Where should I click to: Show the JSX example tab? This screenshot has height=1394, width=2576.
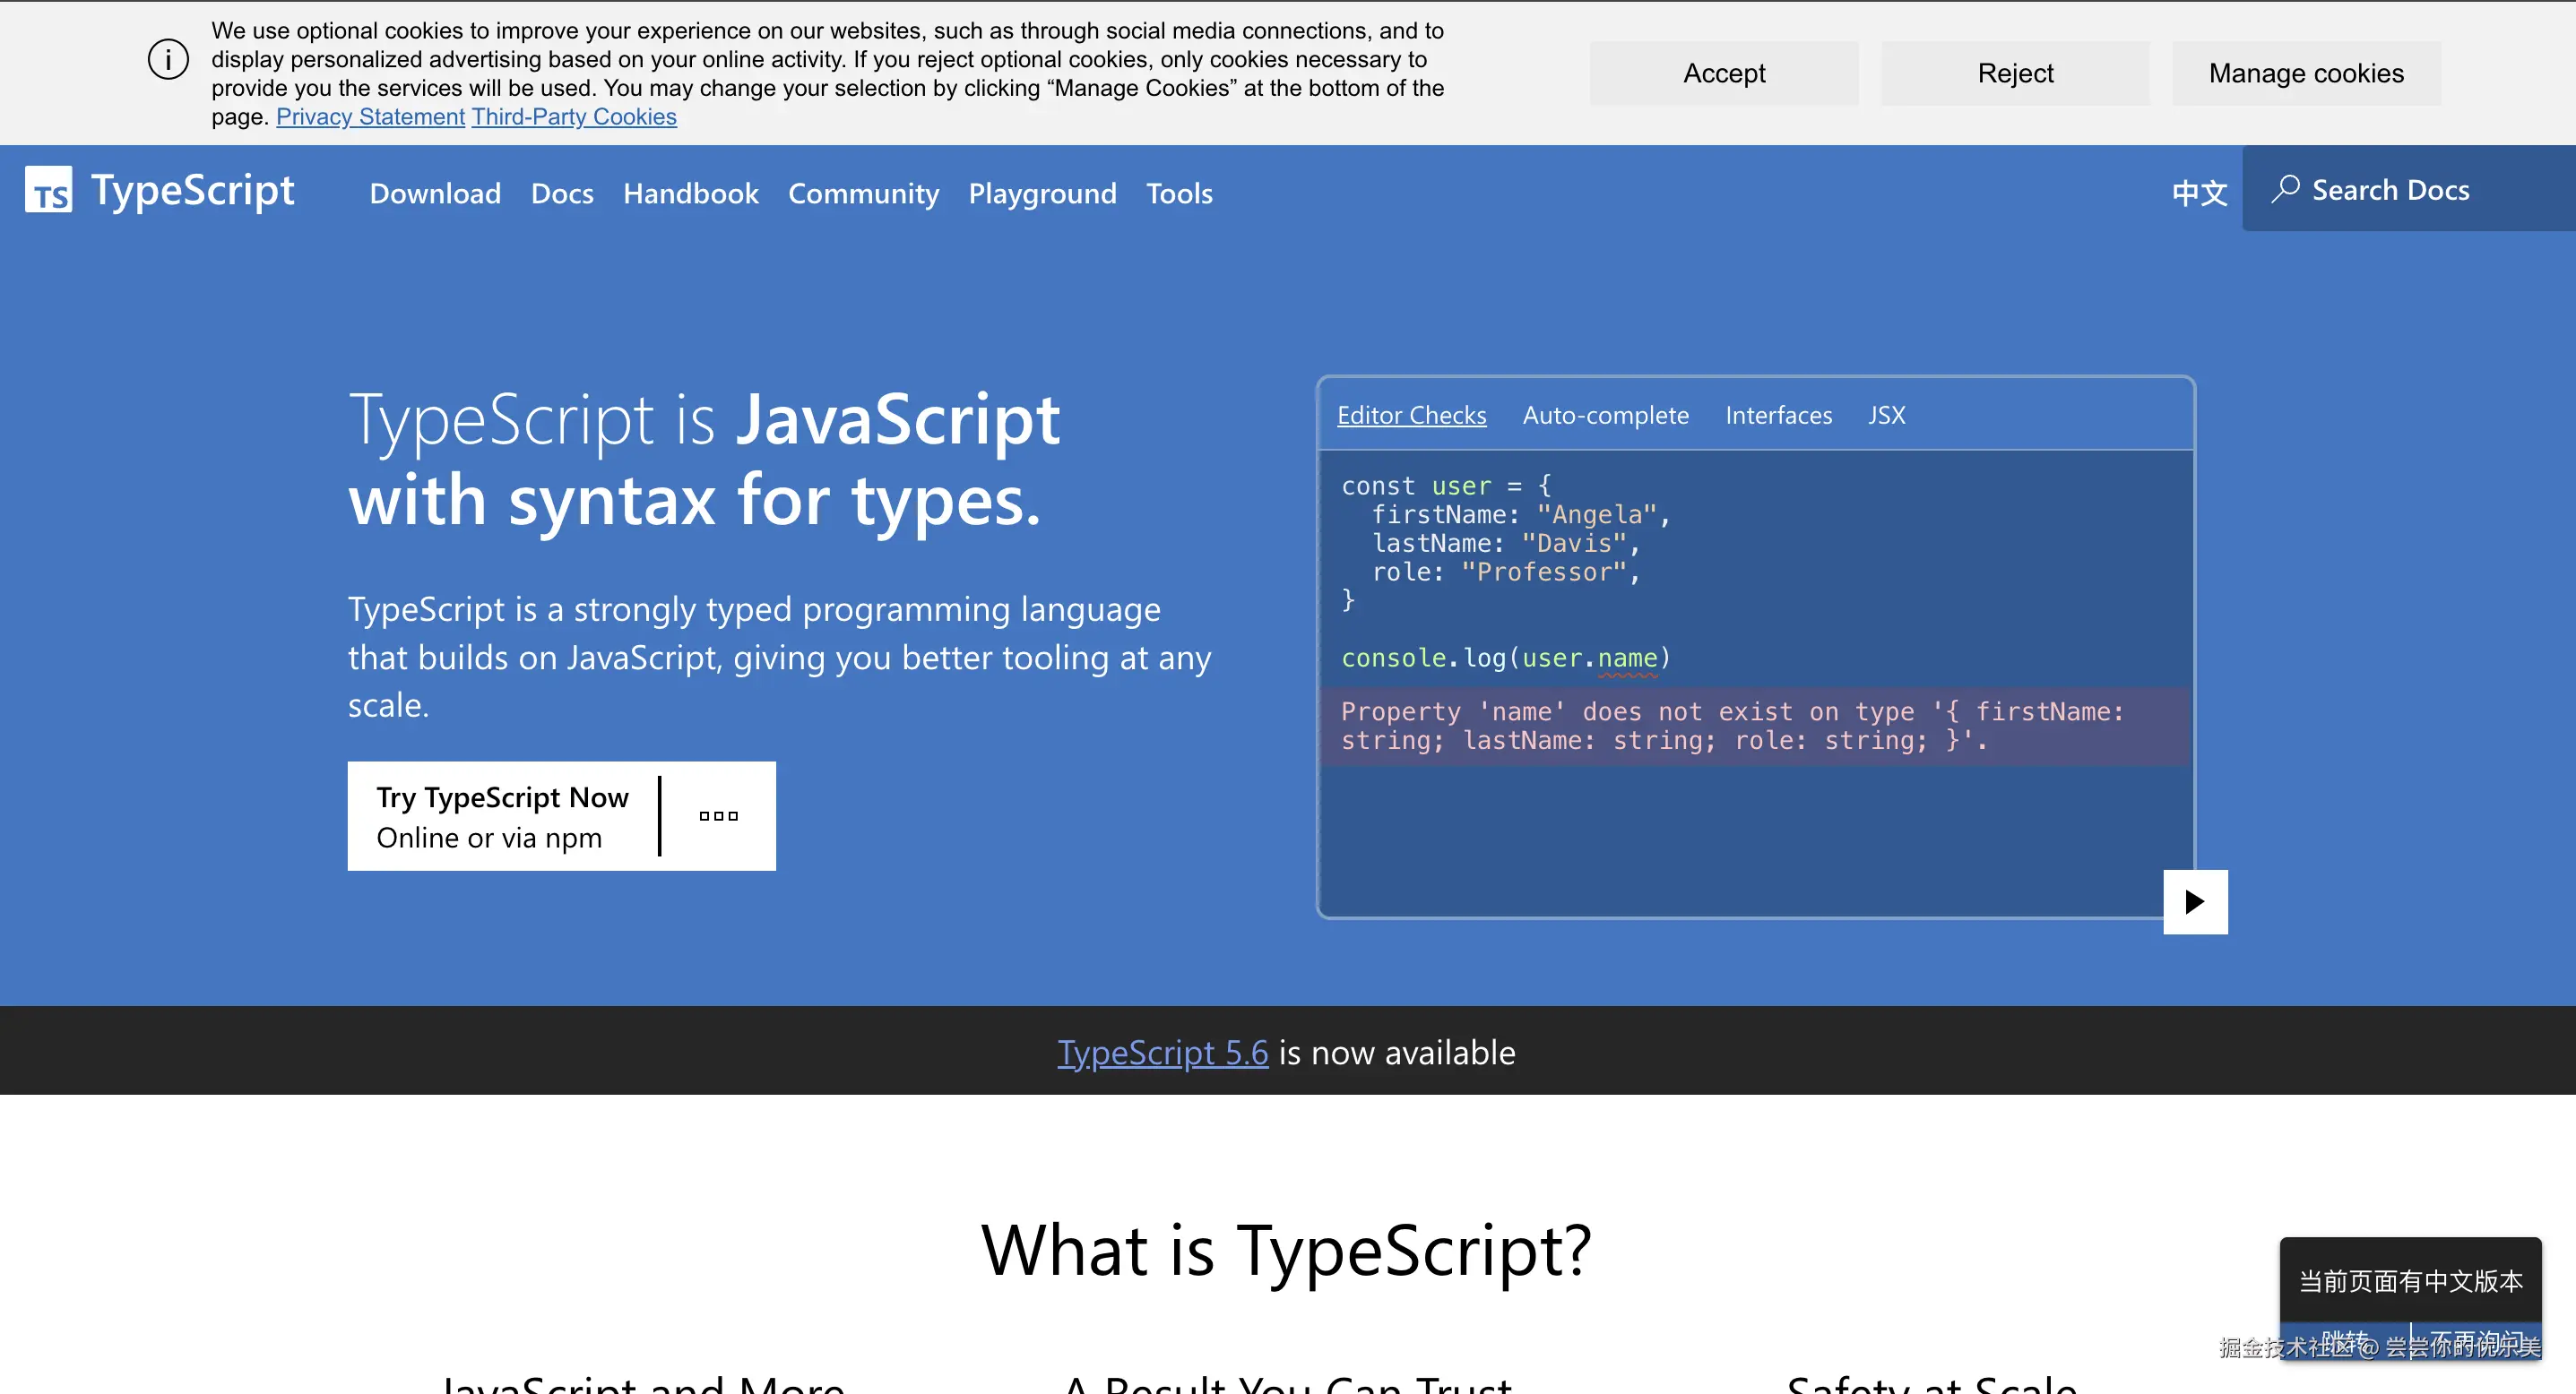point(1886,416)
